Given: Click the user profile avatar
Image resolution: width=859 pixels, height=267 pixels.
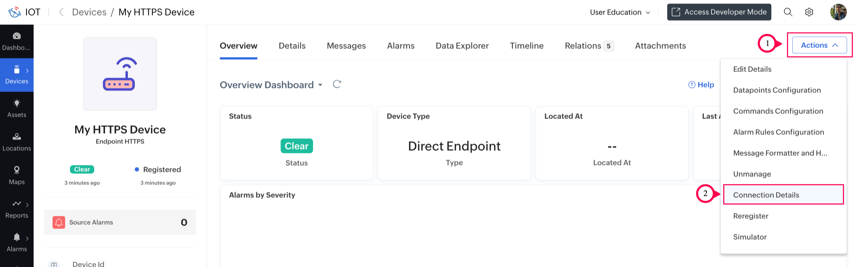Looking at the screenshot, I should coord(838,12).
